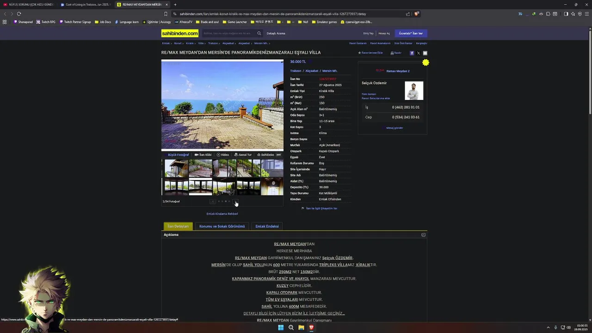Click the address bar URL
Viewport: 592px width, 333px height.
pyautogui.click(x=273, y=14)
